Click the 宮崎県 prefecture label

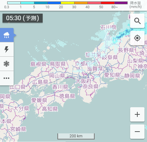pyautogui.click(x=18, y=129)
